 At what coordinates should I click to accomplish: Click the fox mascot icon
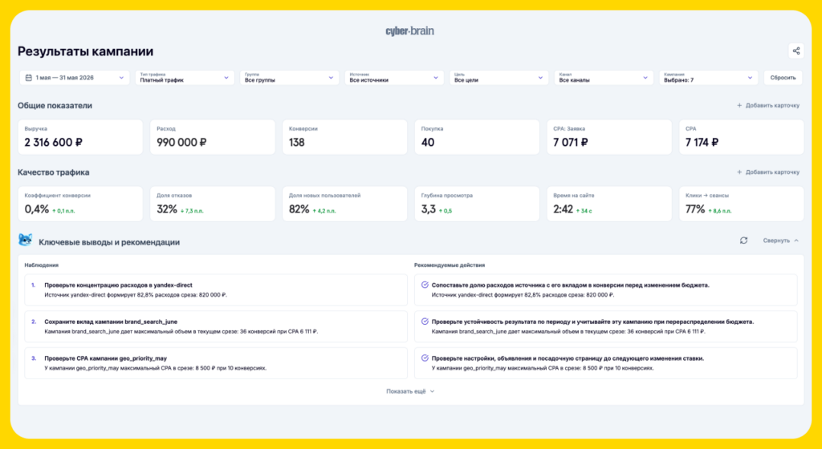coord(25,241)
